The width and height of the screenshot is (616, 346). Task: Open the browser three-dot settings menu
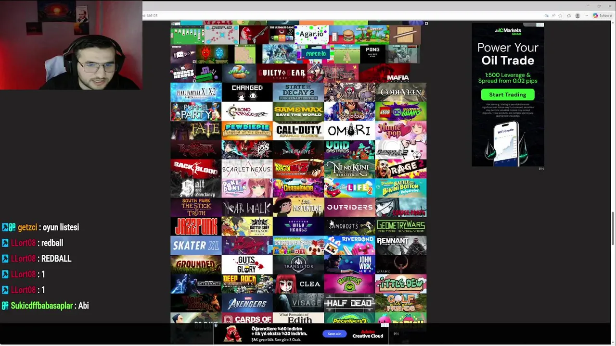click(586, 15)
